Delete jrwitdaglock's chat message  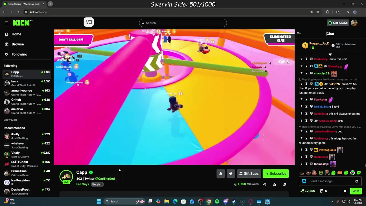(x=301, y=150)
